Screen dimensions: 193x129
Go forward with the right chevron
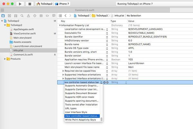tap(70, 16)
